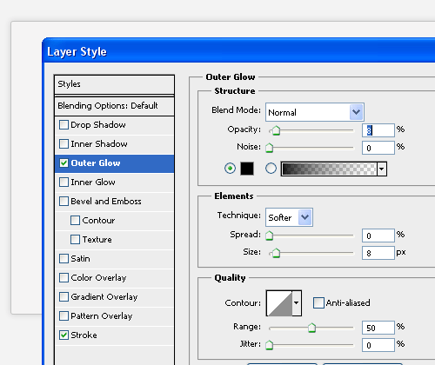The height and width of the screenshot is (365, 435).
Task: Turn off the Outer Glow checkbox
Action: (x=64, y=163)
